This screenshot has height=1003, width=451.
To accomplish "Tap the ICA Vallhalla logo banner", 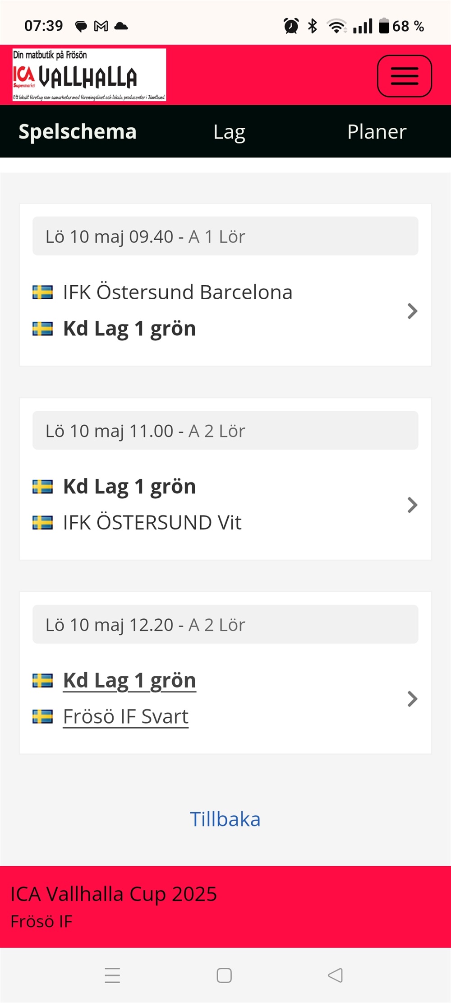I will coord(89,75).
